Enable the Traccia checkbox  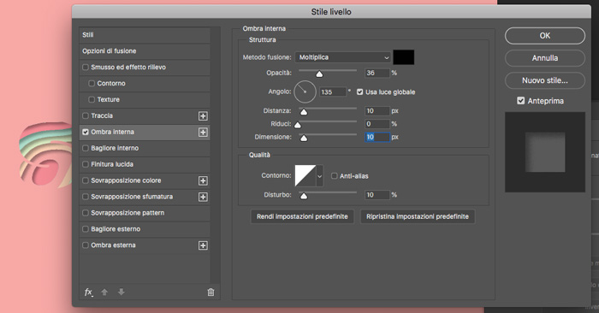(x=86, y=115)
